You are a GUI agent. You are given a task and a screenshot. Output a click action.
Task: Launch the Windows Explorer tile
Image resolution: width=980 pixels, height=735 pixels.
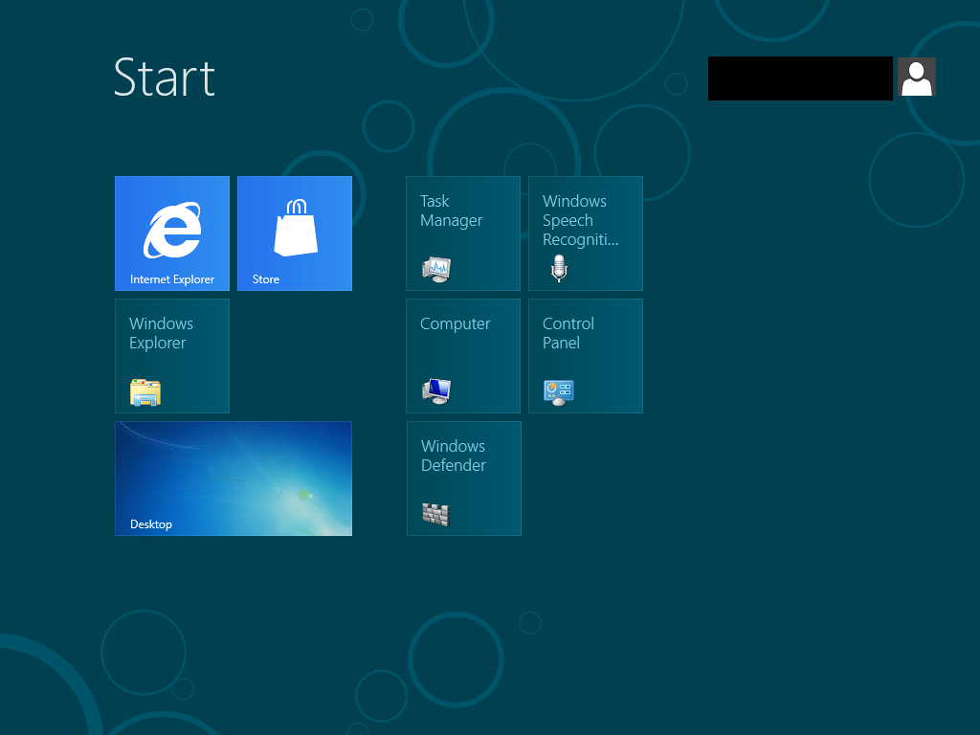click(172, 356)
